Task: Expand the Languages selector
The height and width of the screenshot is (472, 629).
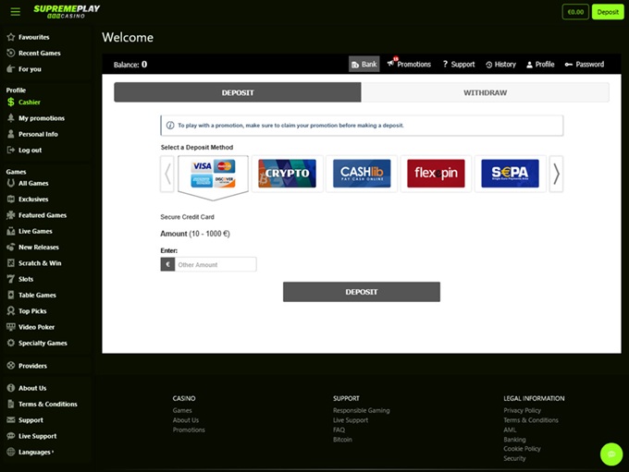Action: coord(35,452)
